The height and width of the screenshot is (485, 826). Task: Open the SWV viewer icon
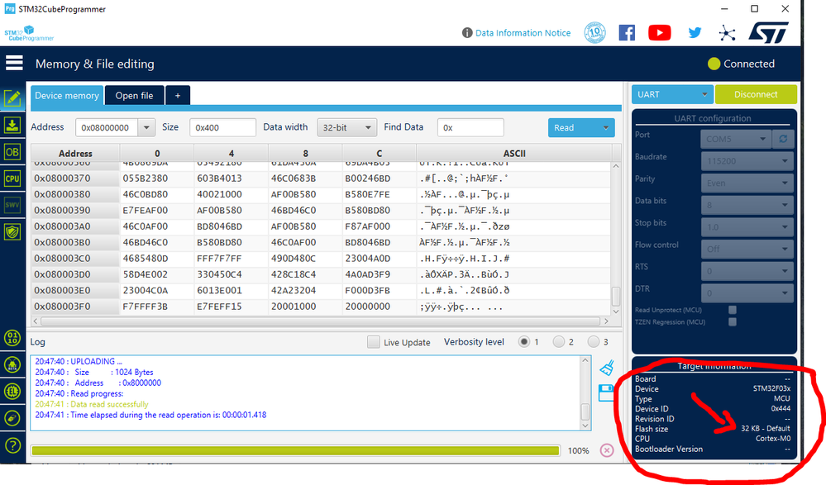pos(12,205)
